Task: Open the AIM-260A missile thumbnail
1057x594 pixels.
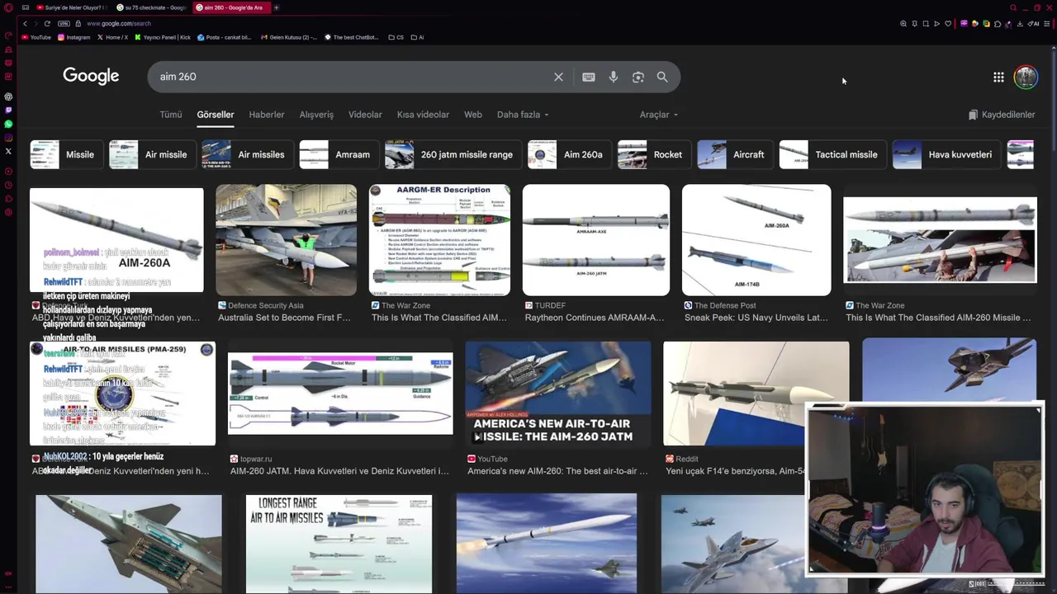Action: [x=116, y=239]
